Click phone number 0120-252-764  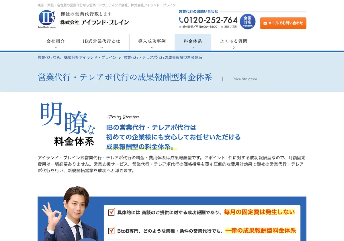(211, 20)
